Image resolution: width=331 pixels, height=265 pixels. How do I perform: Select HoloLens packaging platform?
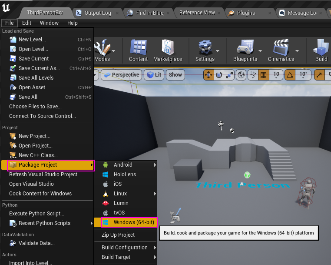(126, 174)
